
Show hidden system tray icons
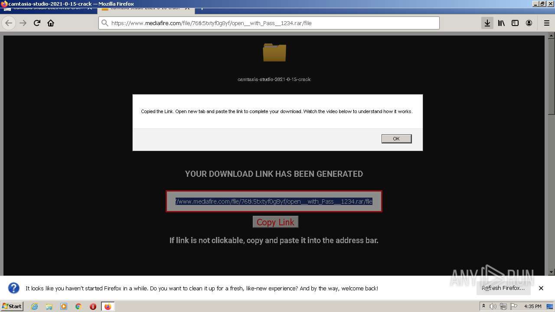tap(483, 306)
